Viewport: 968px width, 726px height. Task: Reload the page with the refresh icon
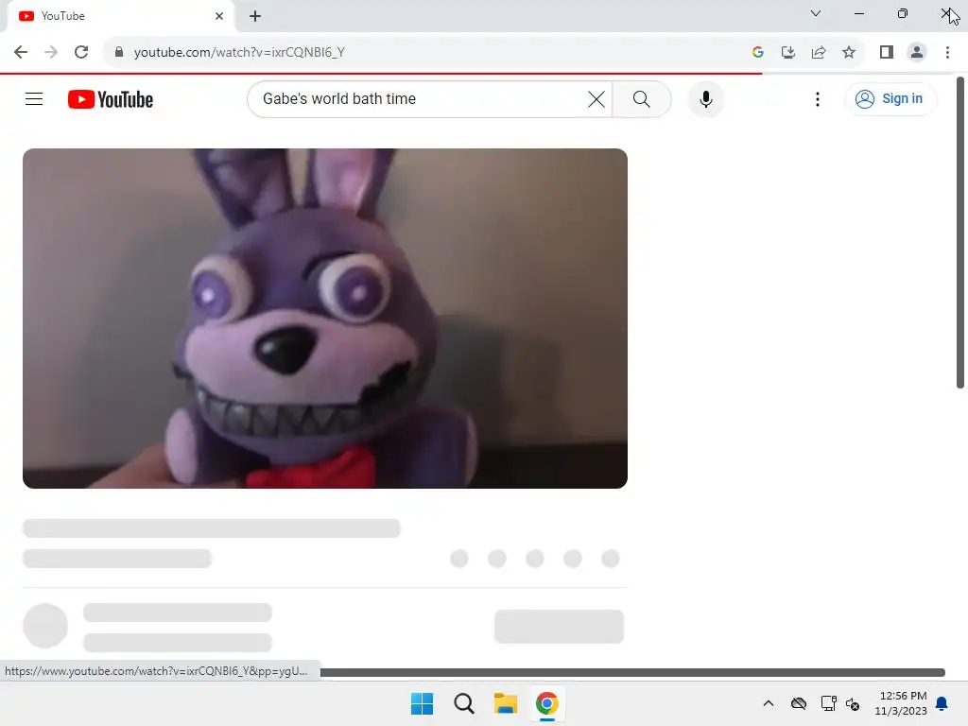(81, 53)
